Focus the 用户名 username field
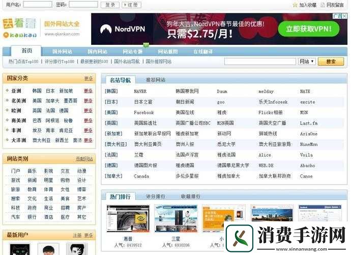 [38, 5]
